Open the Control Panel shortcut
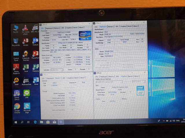Viewport: 185px width, 138px height. coord(16,56)
